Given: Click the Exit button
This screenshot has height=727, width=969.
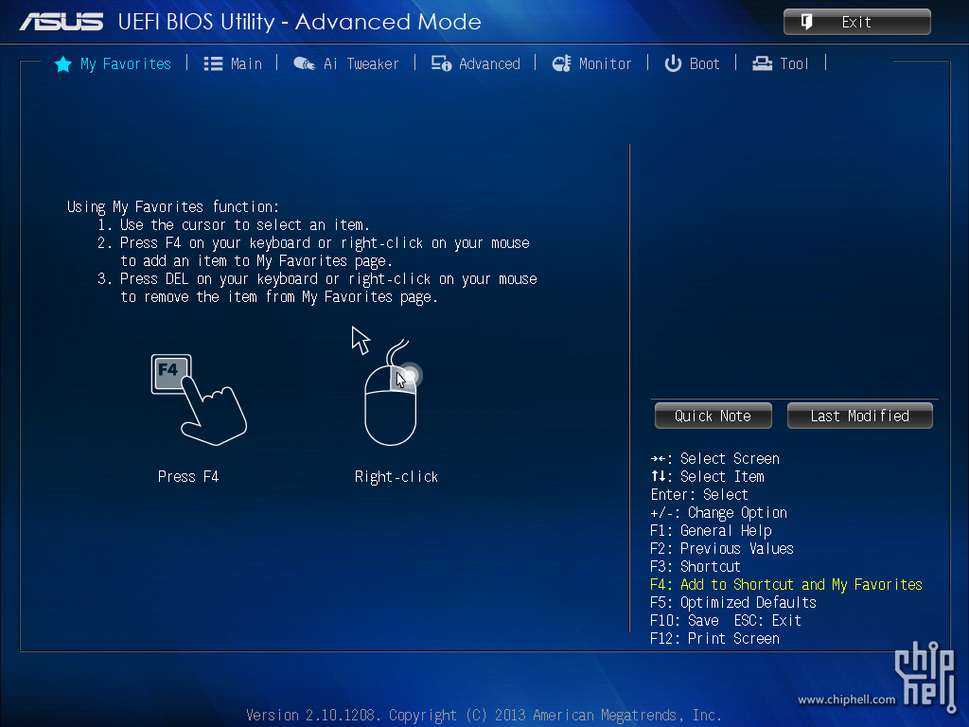Looking at the screenshot, I should tap(856, 22).
